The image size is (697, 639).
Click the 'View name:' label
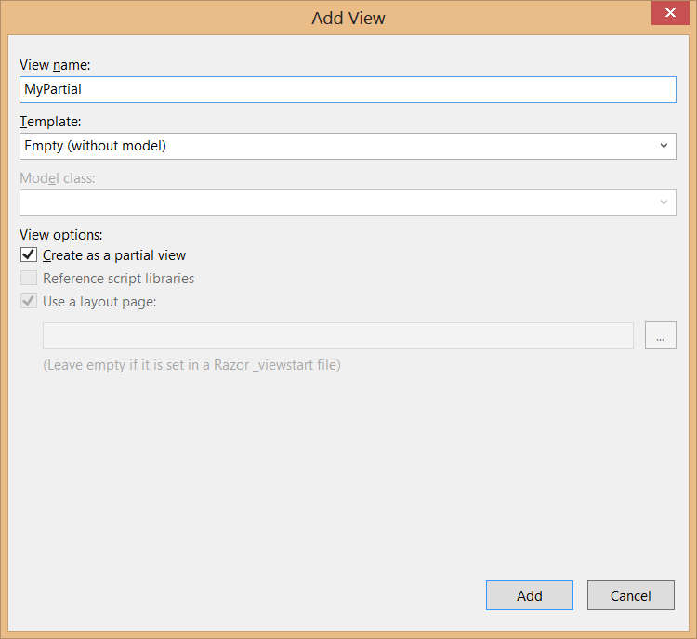coord(55,65)
